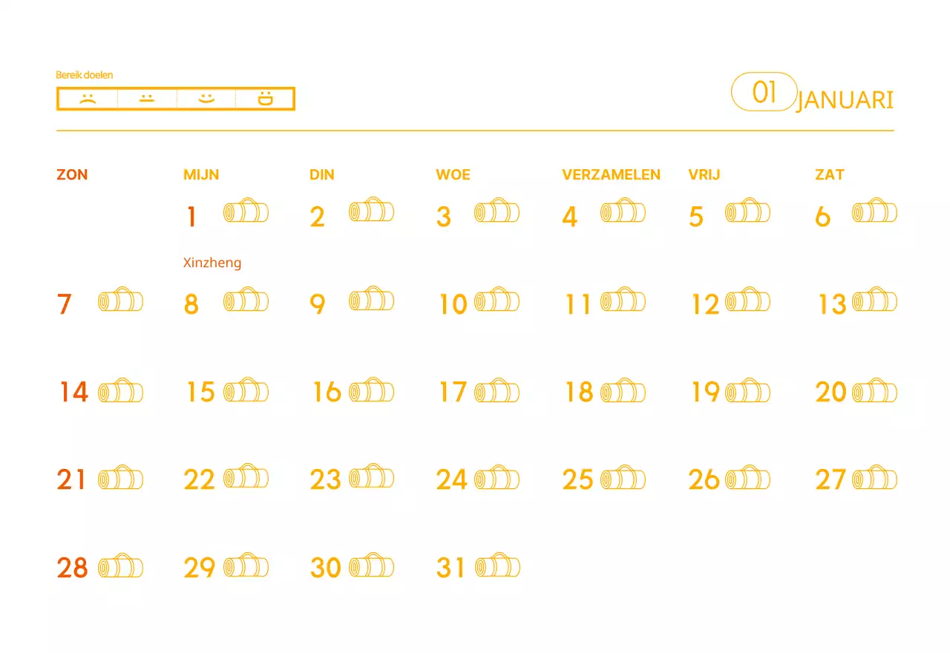The width and height of the screenshot is (950, 653).
Task: Select the big grin face option
Action: tap(265, 99)
